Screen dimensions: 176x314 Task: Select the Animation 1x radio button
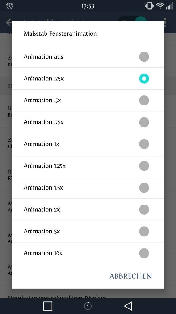tap(144, 144)
